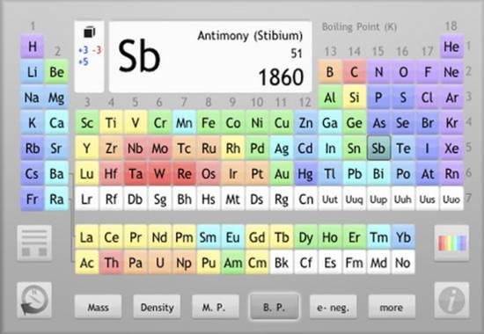
Task: Pick the red-shaded Rhenium (Re) swatch
Action: coord(184,174)
